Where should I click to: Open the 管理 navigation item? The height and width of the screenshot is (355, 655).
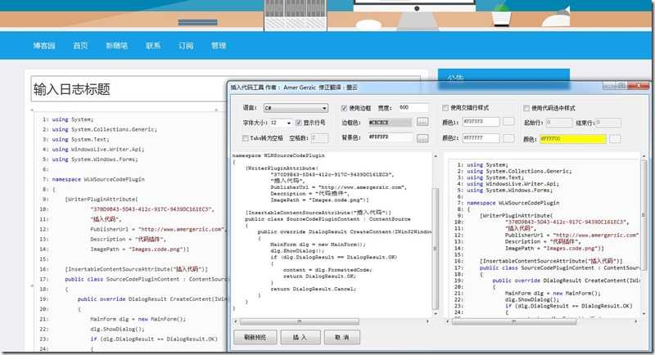click(219, 46)
